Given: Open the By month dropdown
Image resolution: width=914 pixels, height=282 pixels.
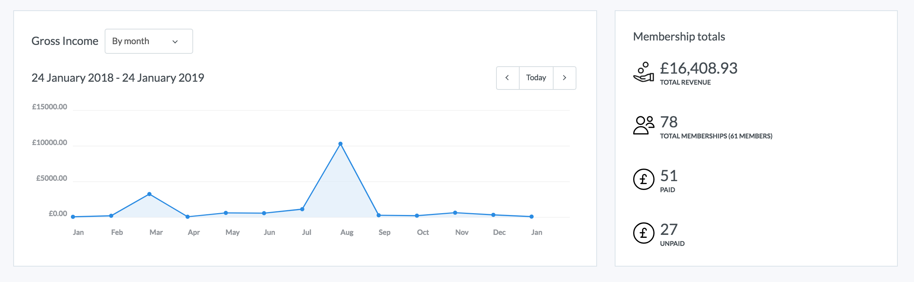Looking at the screenshot, I should coord(149,41).
